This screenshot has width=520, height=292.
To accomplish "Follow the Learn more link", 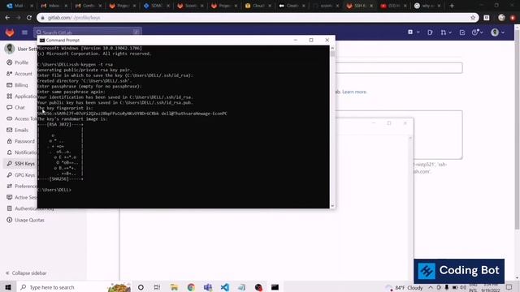I will pyautogui.click(x=354, y=92).
